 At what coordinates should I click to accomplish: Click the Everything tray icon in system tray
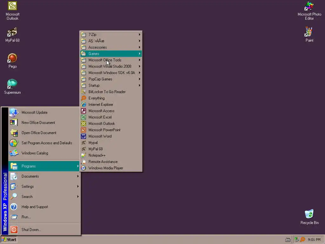pyautogui.click(x=302, y=240)
